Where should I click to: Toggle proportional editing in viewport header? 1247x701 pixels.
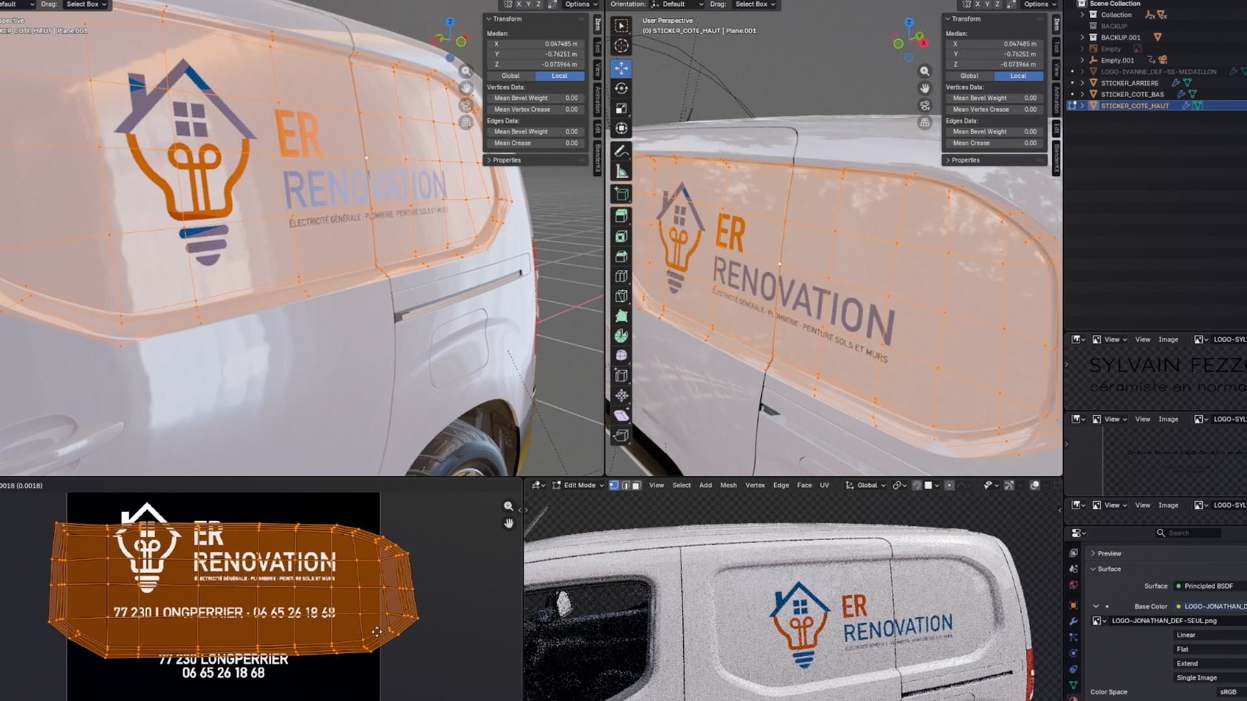949,486
